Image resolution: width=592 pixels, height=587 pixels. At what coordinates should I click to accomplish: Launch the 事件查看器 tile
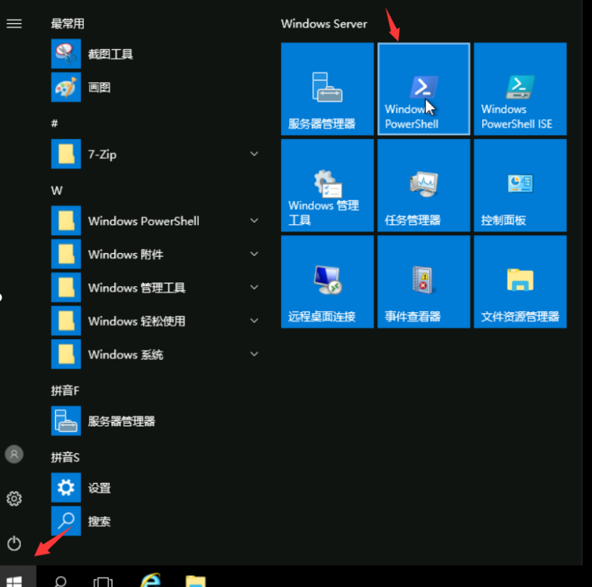[424, 282]
